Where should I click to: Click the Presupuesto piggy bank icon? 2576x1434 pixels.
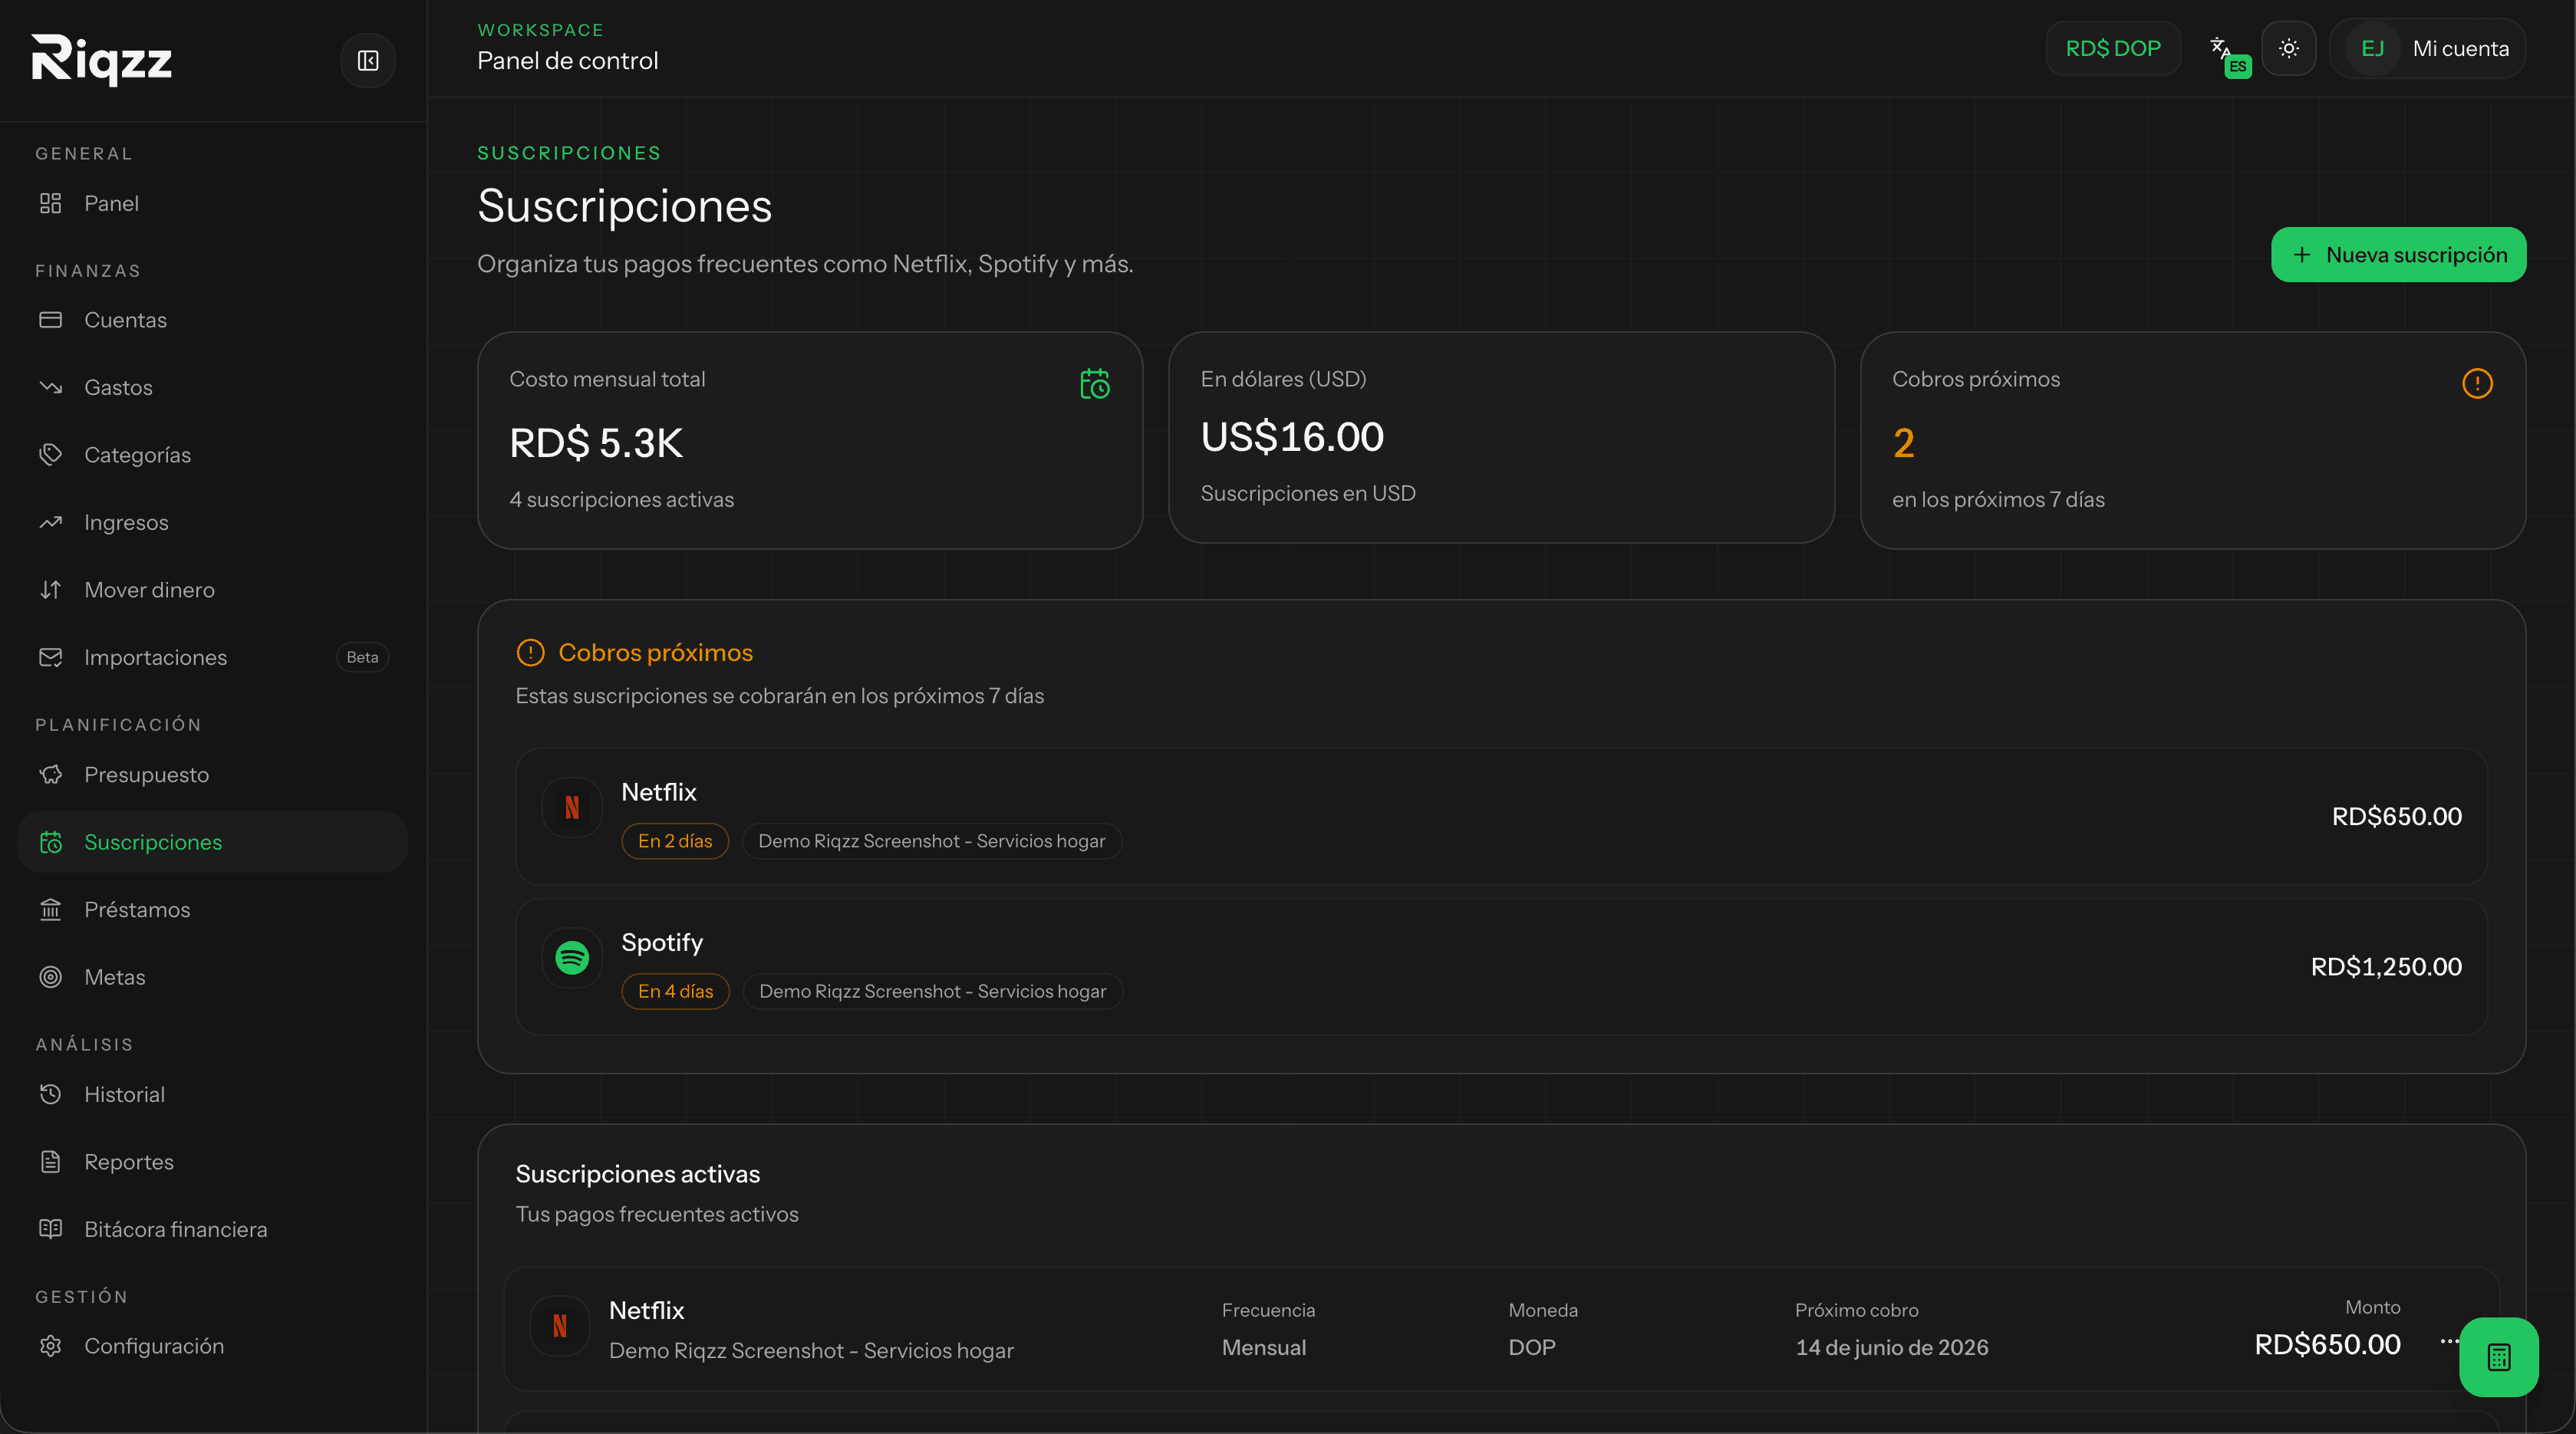(x=51, y=775)
